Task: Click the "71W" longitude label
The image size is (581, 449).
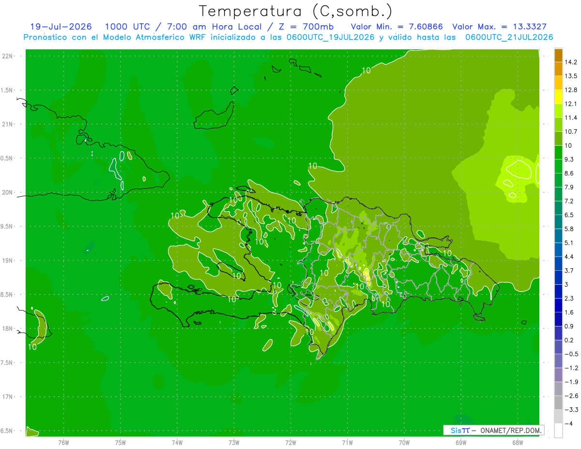Action: click(347, 442)
